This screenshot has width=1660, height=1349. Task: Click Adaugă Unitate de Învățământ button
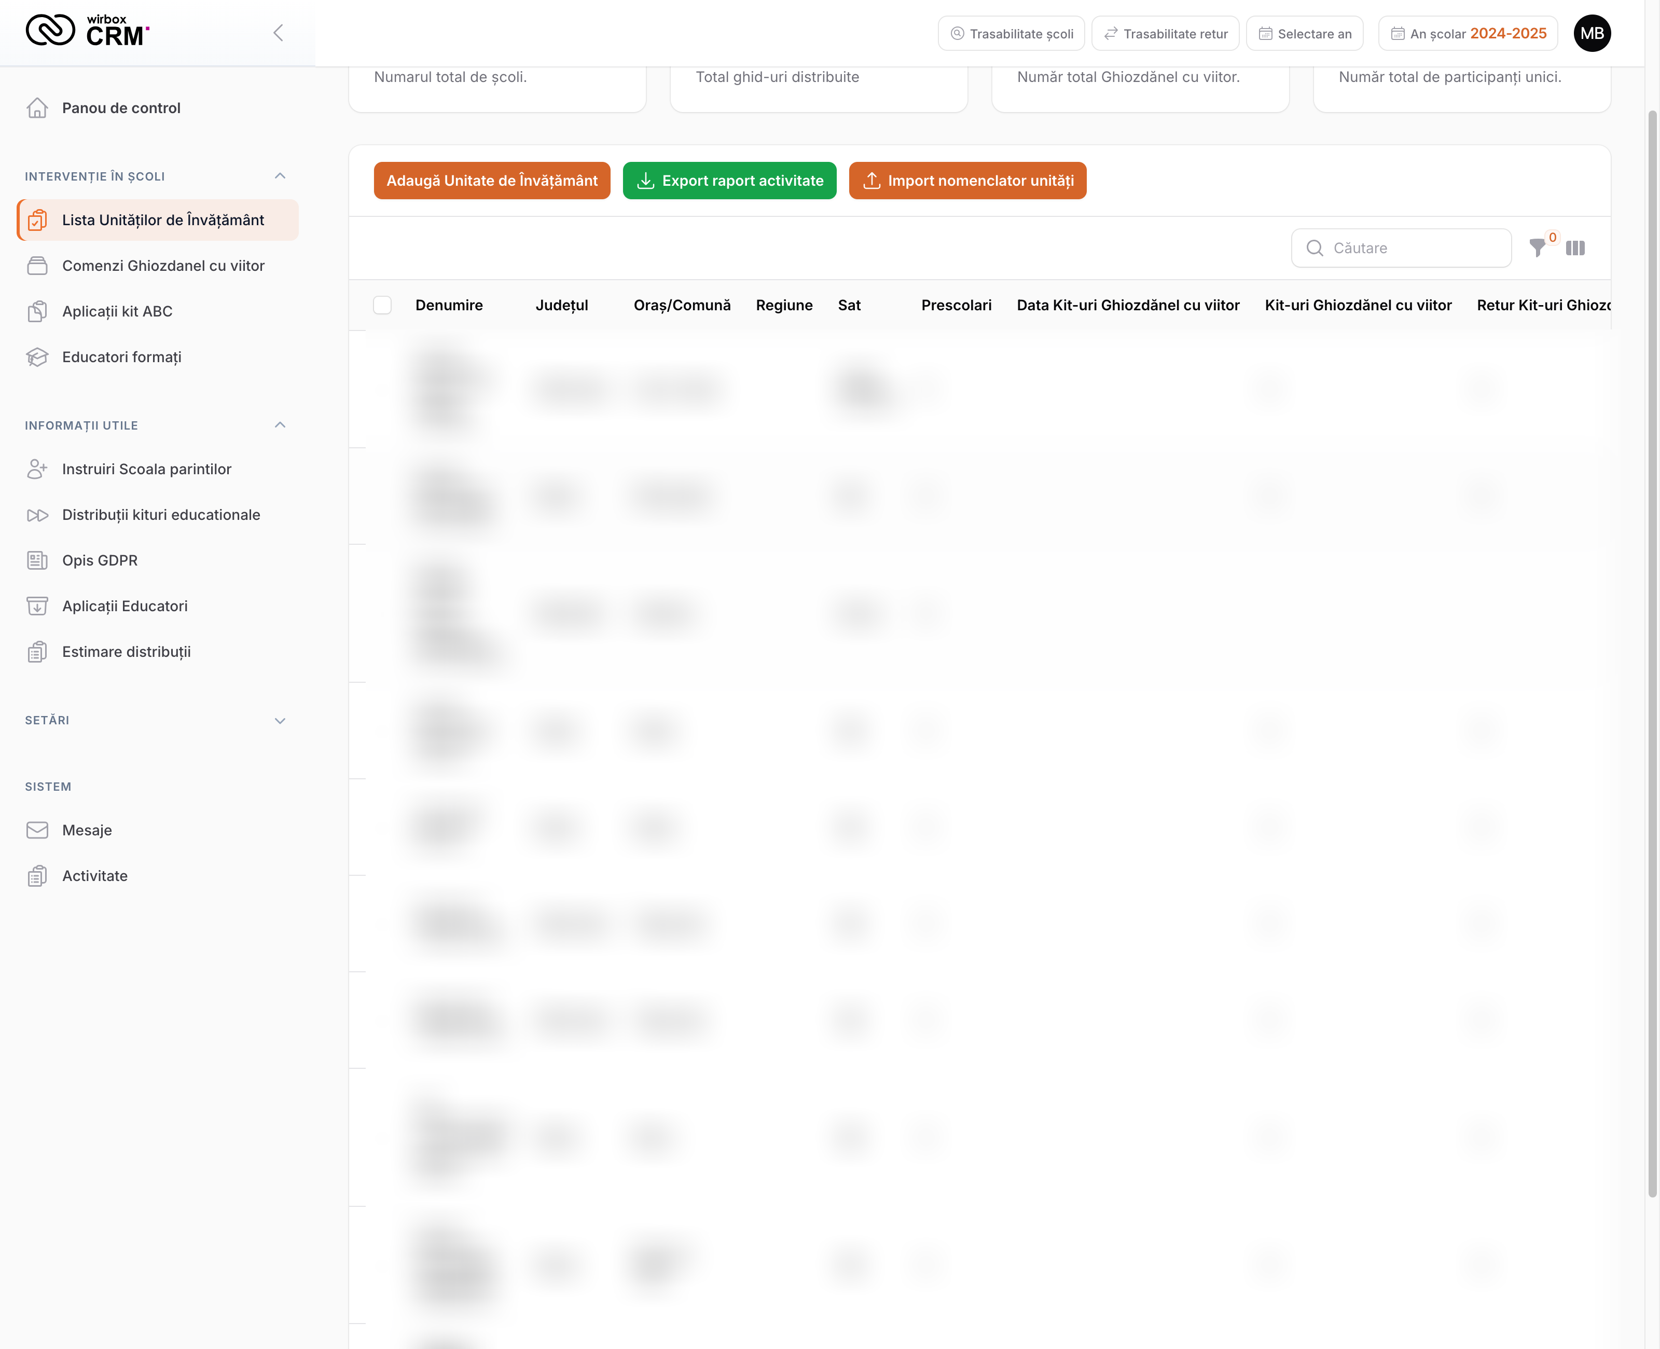[x=492, y=180]
